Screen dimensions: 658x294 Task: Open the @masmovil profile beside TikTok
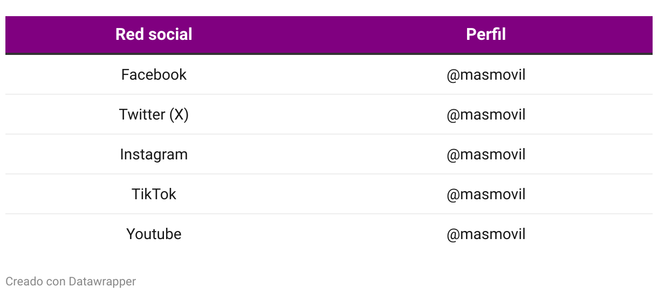(x=485, y=194)
